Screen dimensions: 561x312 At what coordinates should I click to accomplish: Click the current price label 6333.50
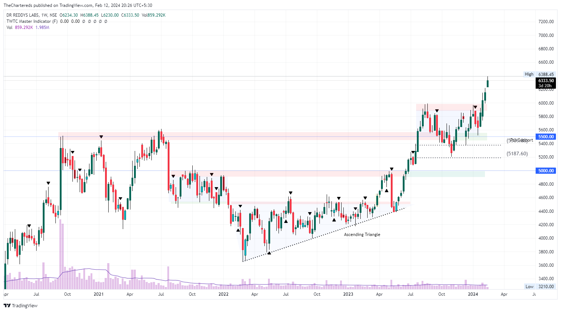point(545,81)
